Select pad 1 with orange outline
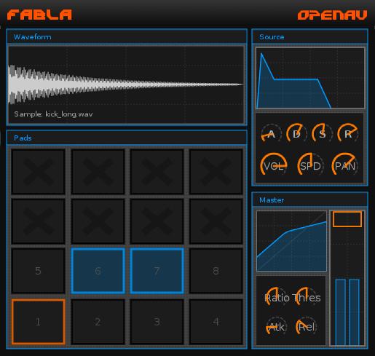 coord(39,322)
